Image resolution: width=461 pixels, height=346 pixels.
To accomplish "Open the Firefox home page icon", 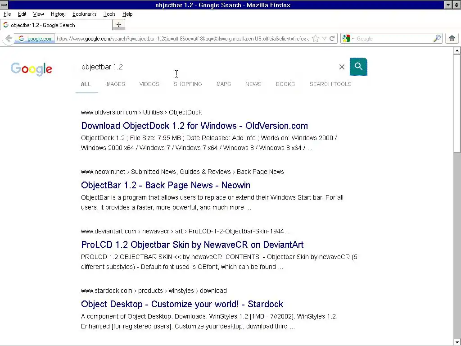I will point(452,38).
